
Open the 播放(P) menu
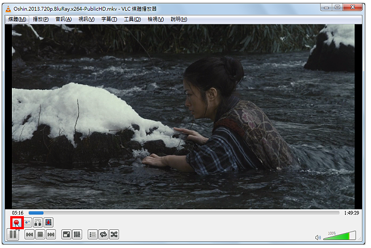click(x=41, y=19)
